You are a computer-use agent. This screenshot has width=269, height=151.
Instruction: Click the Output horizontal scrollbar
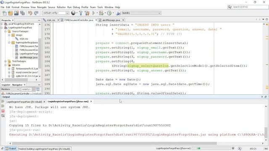click(x=114, y=143)
